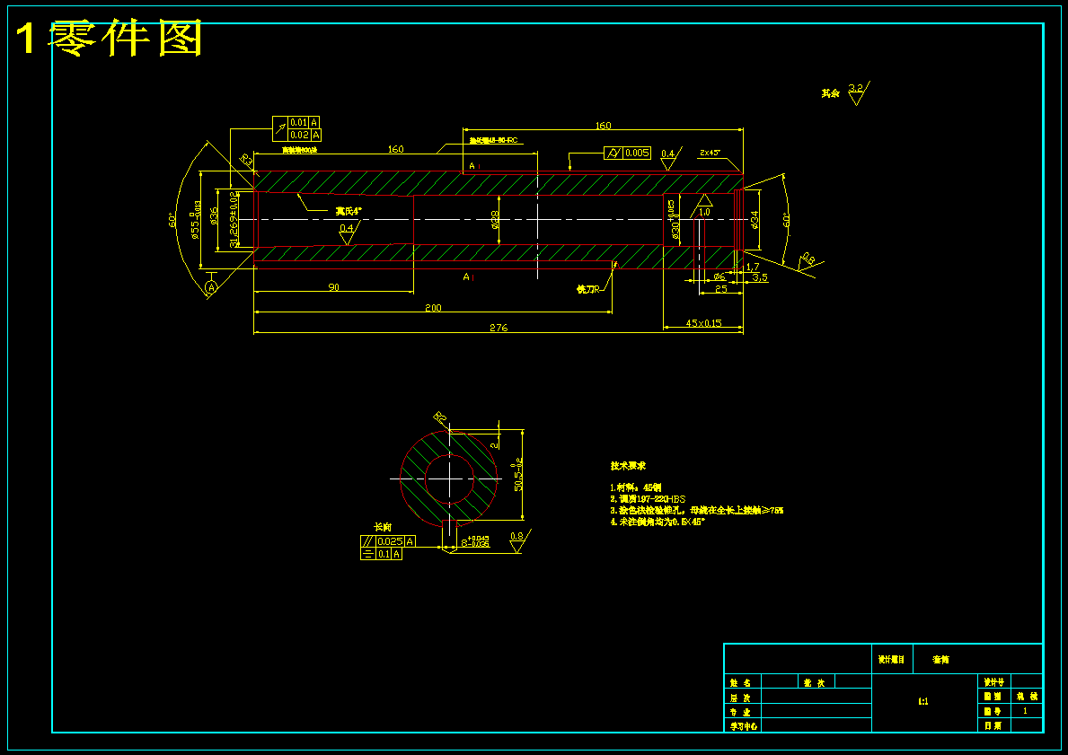The width and height of the screenshot is (1068, 755).
Task: Select the runout arrow symbol in tolerance frame
Action: [x=280, y=128]
